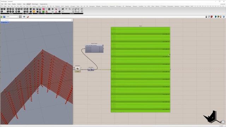Open the File menu
The height and width of the screenshot is (127, 226).
coord(2,4)
